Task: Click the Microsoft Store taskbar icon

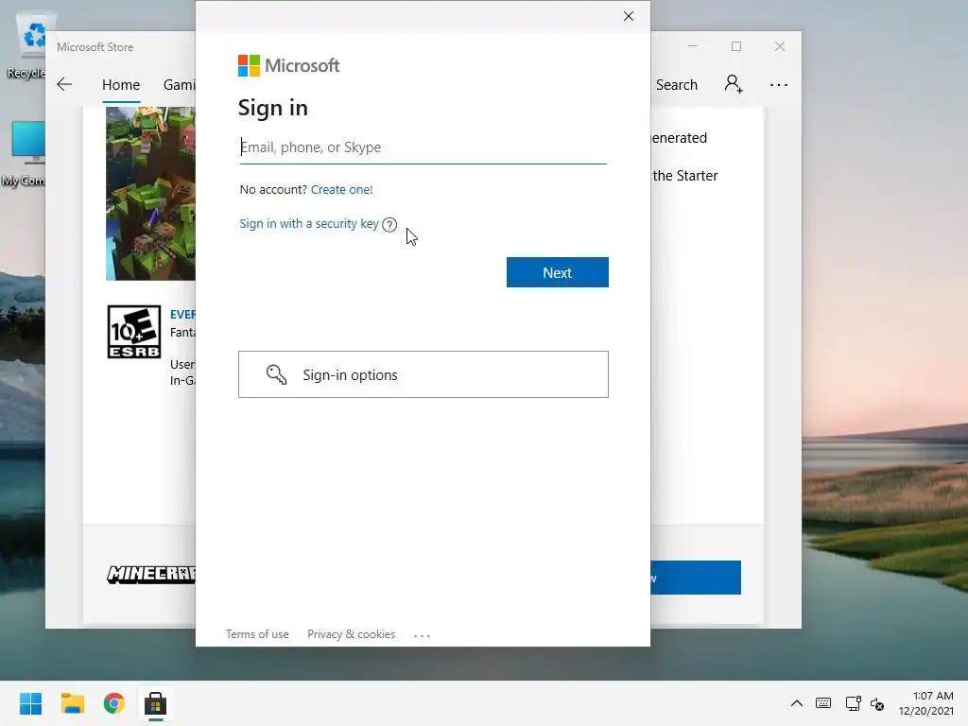Action: point(156,703)
